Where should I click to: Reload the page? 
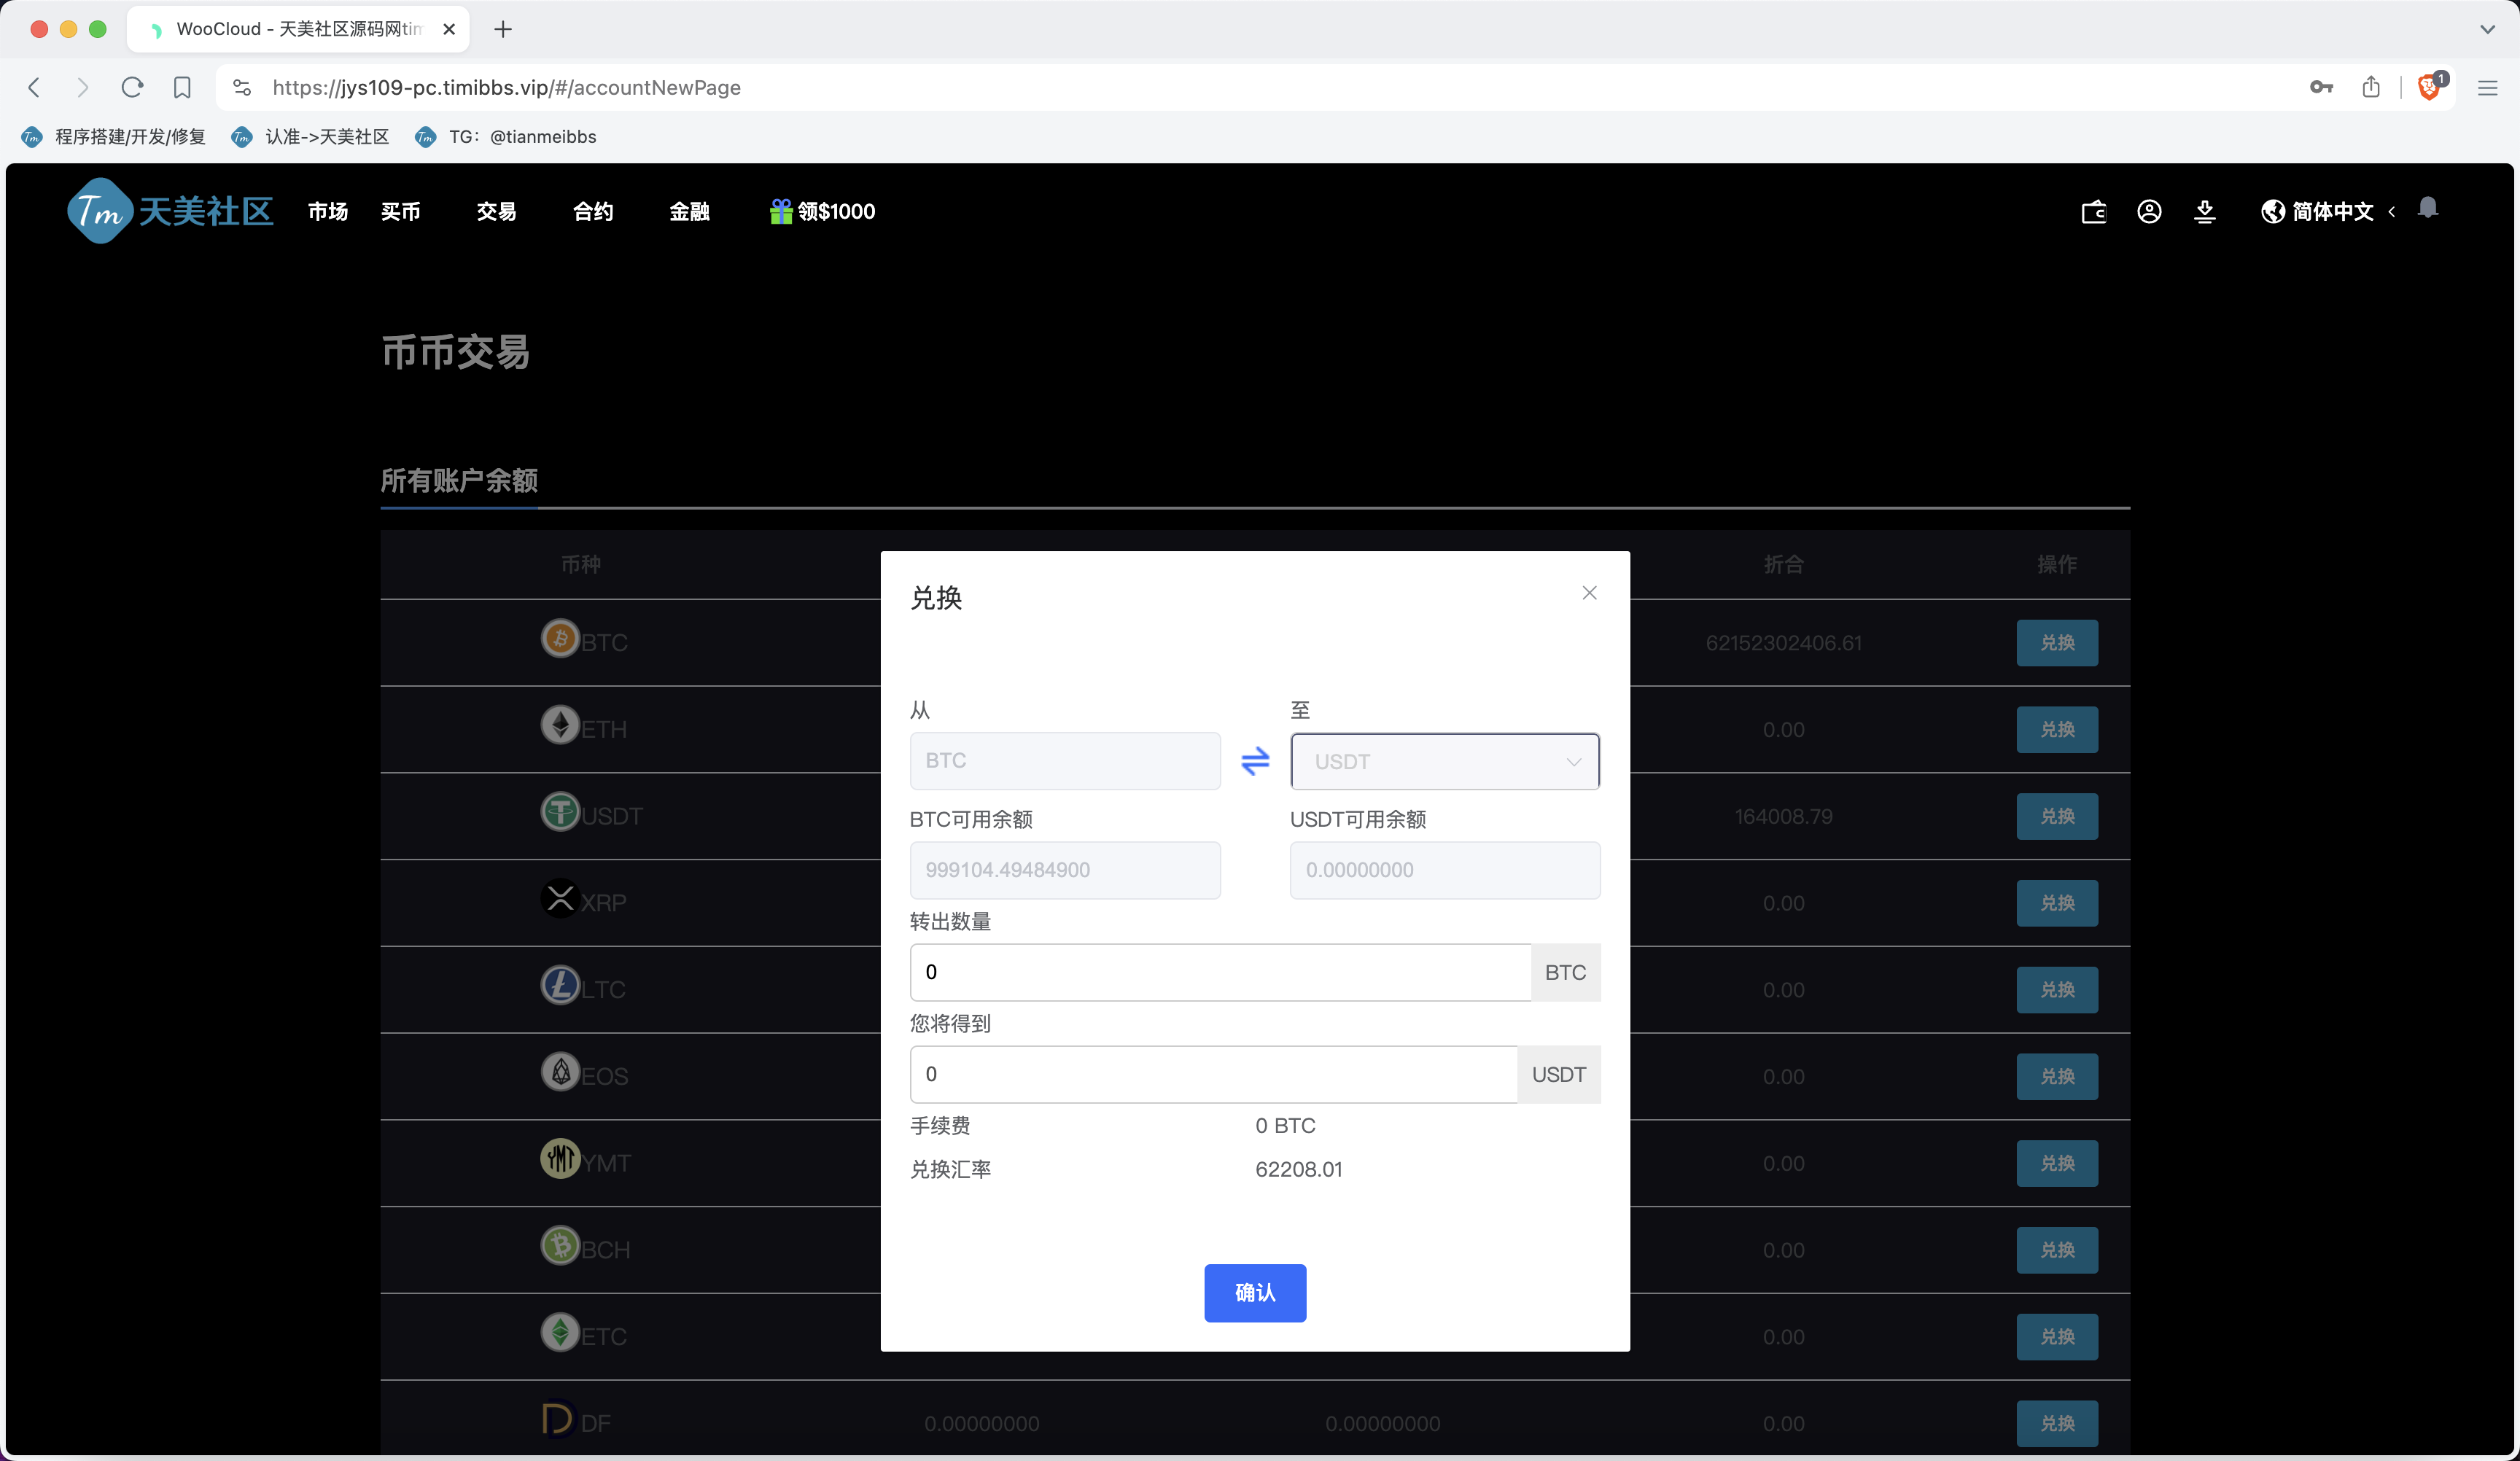coord(132,87)
